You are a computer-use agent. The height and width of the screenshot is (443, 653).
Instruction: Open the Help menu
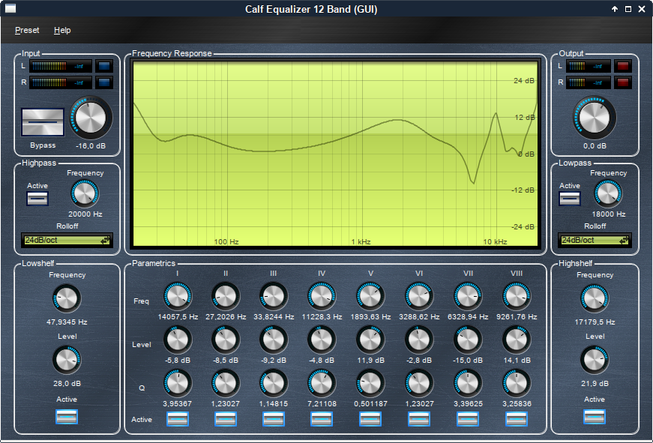point(62,31)
